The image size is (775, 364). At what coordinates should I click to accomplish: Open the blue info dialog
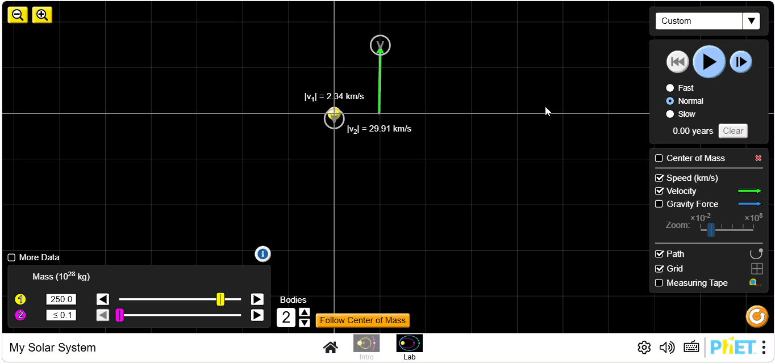tap(262, 254)
